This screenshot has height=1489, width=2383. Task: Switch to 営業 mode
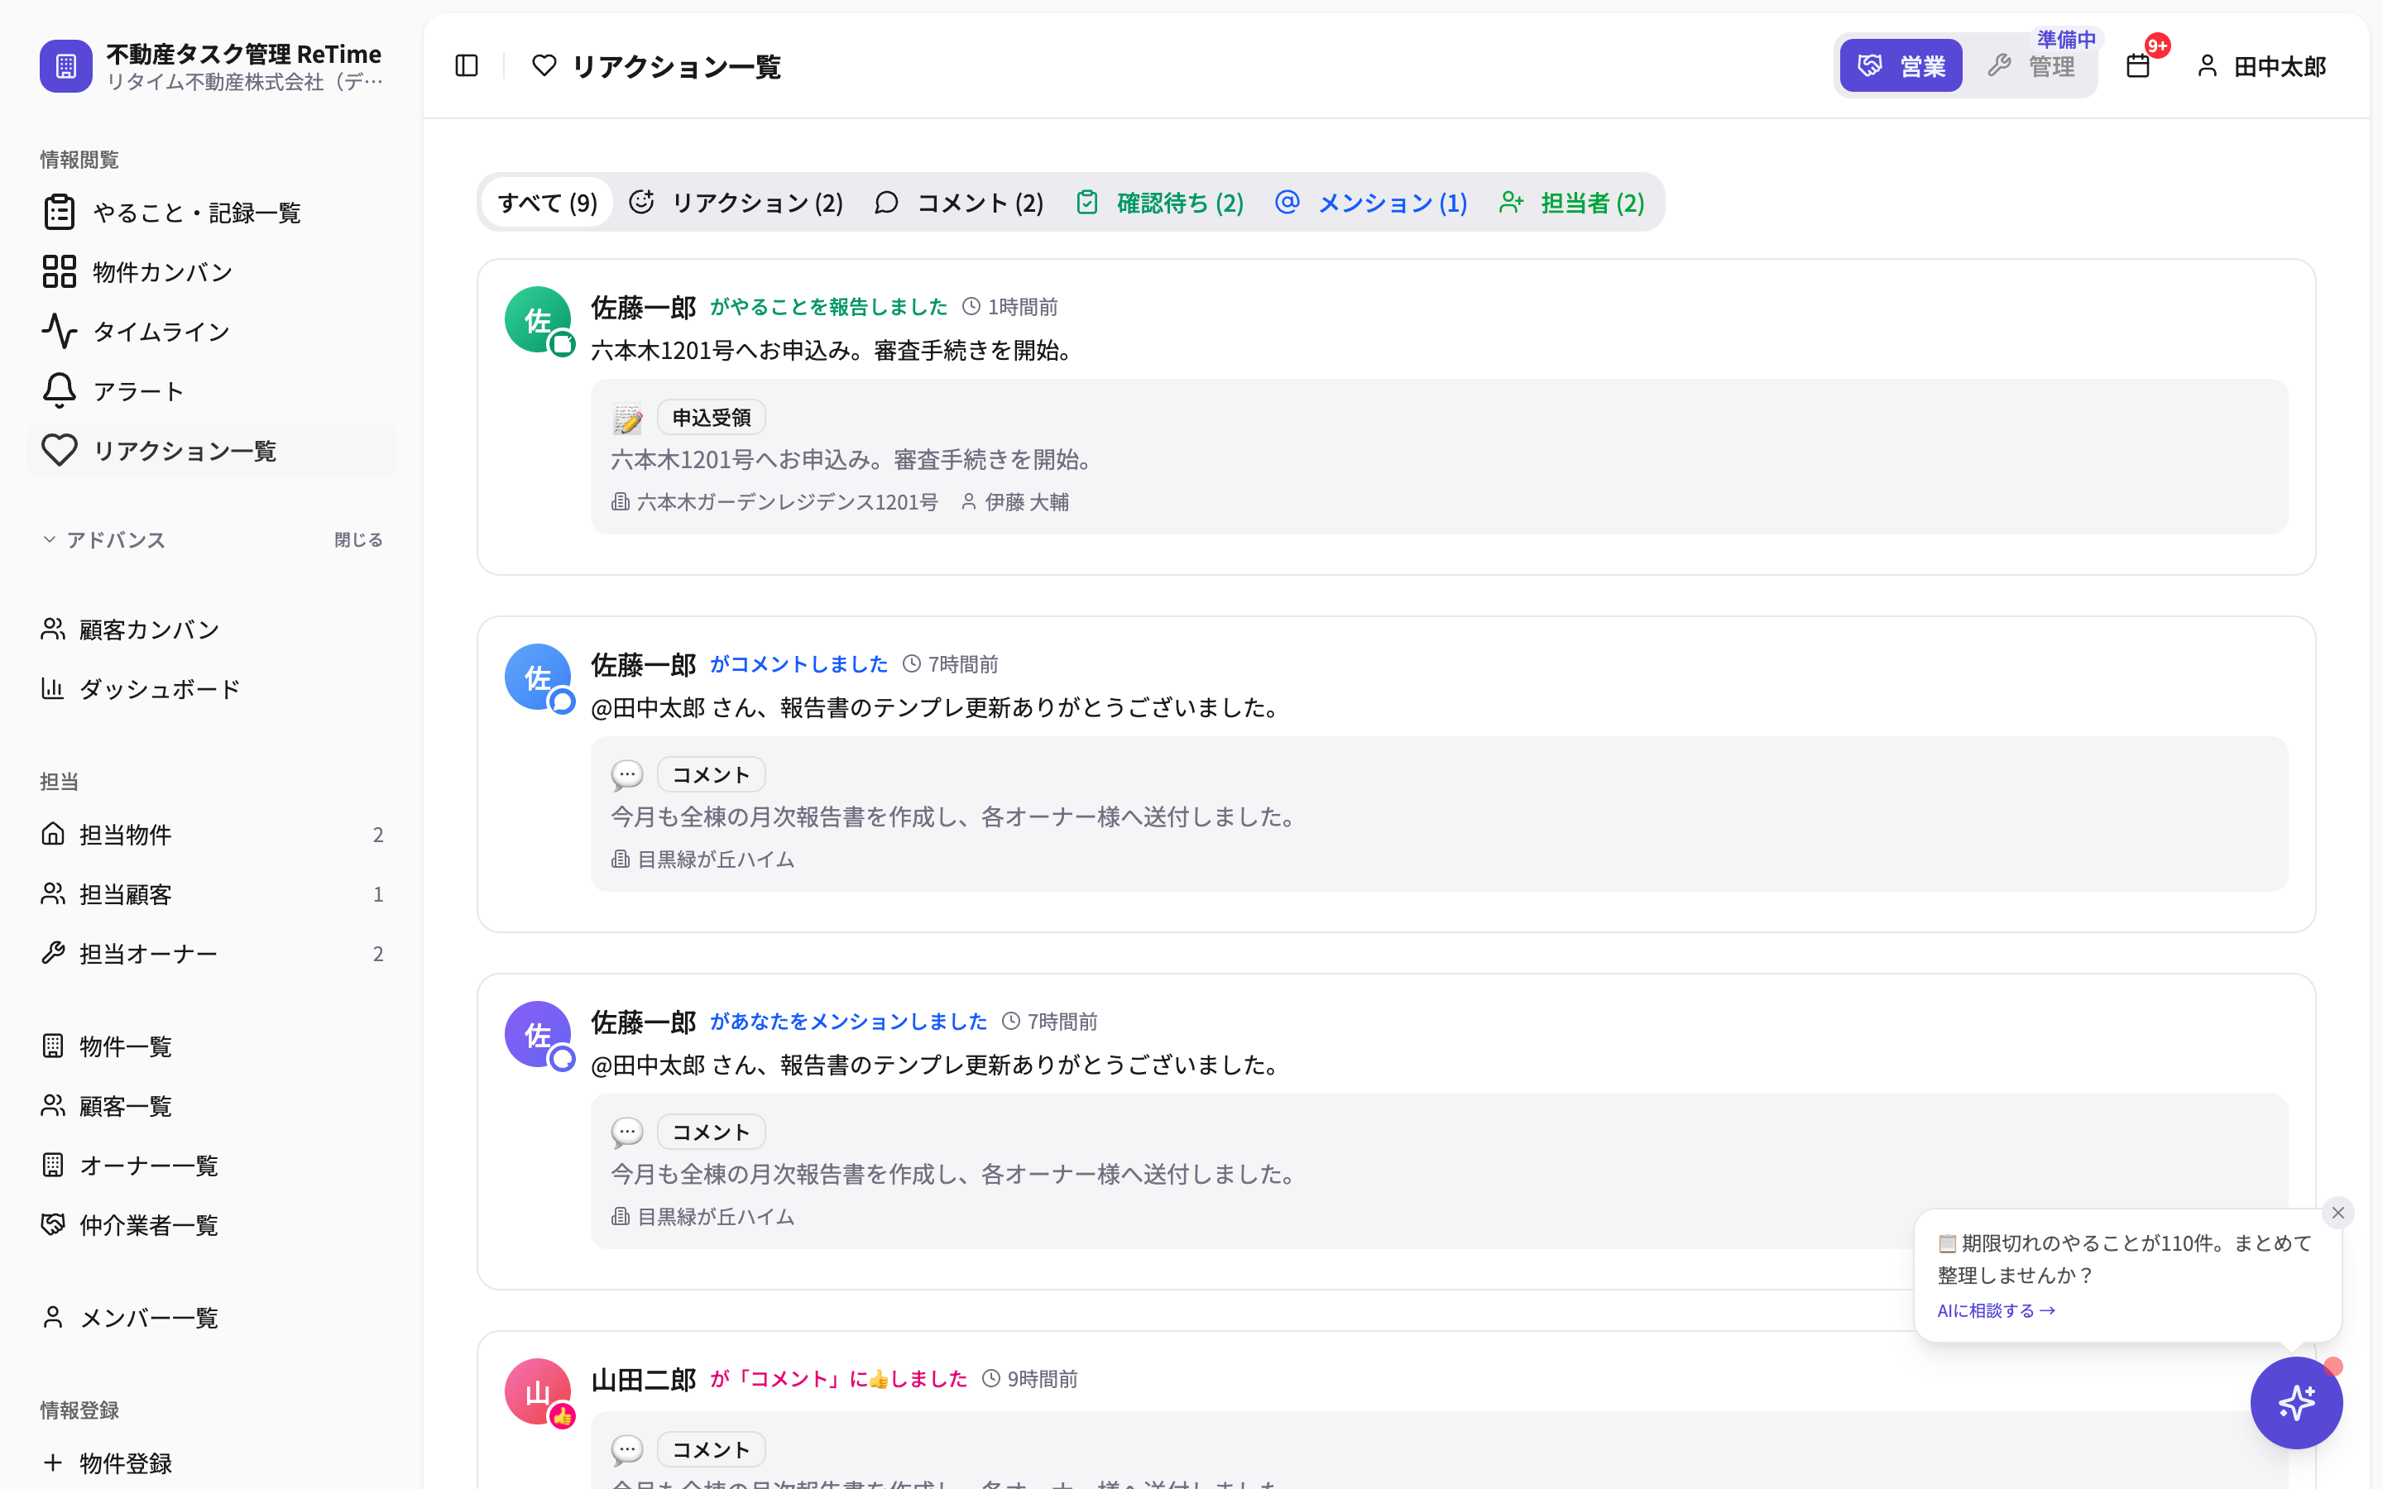[x=1901, y=66]
